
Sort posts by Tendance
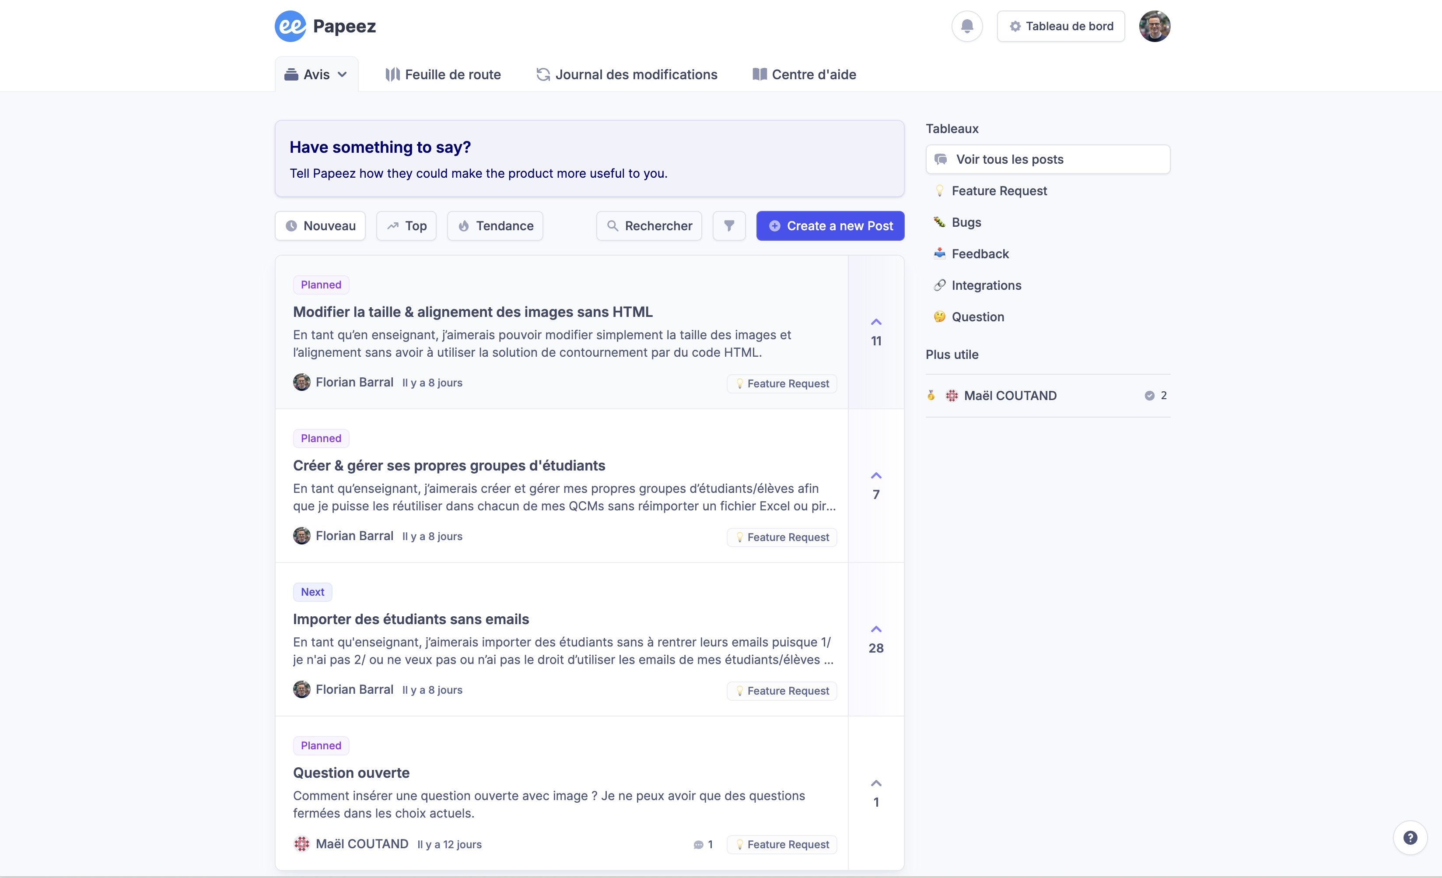495,226
